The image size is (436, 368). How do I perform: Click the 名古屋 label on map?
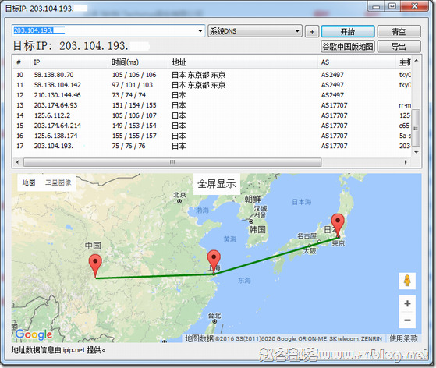[307, 235]
